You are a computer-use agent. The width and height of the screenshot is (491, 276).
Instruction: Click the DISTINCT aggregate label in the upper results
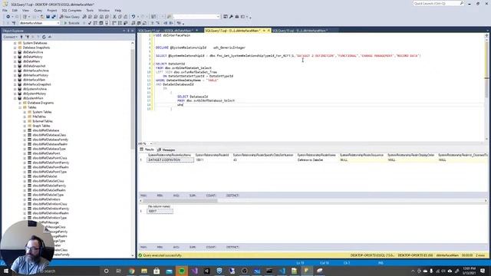pos(232,195)
